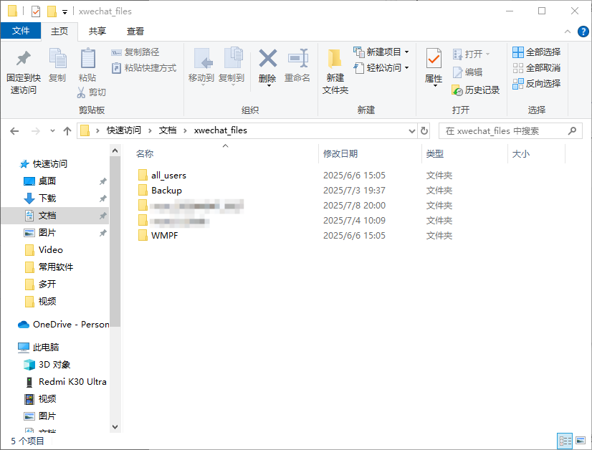Screen dimensions: 592x450
Task: Click the History record icon
Action: (x=457, y=90)
